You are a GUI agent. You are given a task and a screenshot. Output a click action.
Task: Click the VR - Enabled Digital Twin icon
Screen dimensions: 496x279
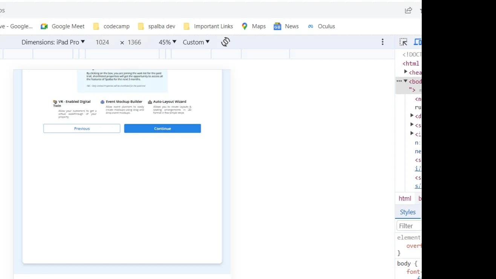coord(55,102)
